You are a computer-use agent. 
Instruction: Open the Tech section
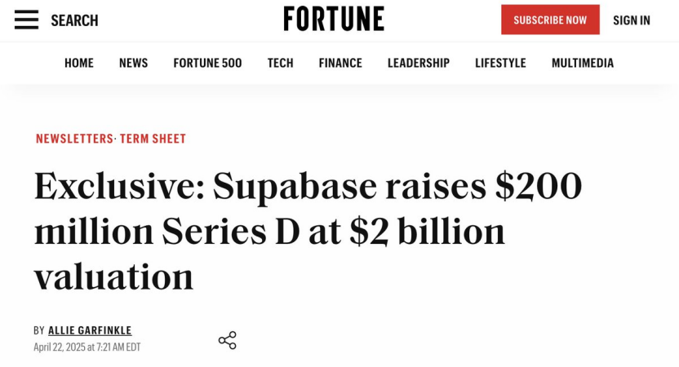[280, 63]
